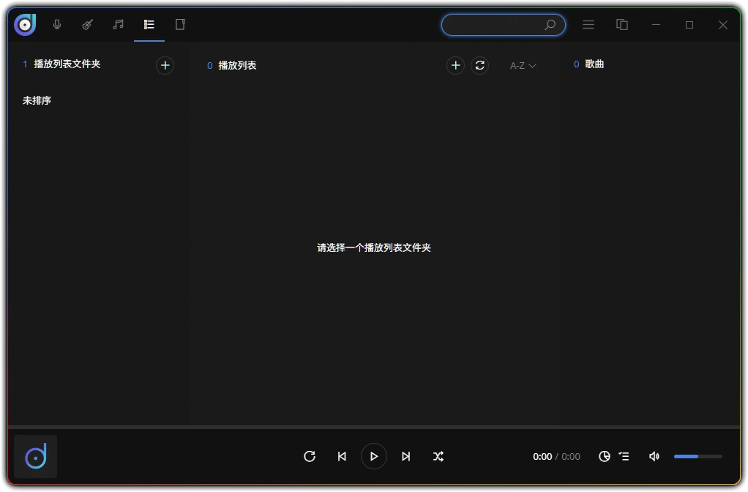The height and width of the screenshot is (492, 748).
Task: Toggle shuffle mode
Action: click(x=438, y=456)
